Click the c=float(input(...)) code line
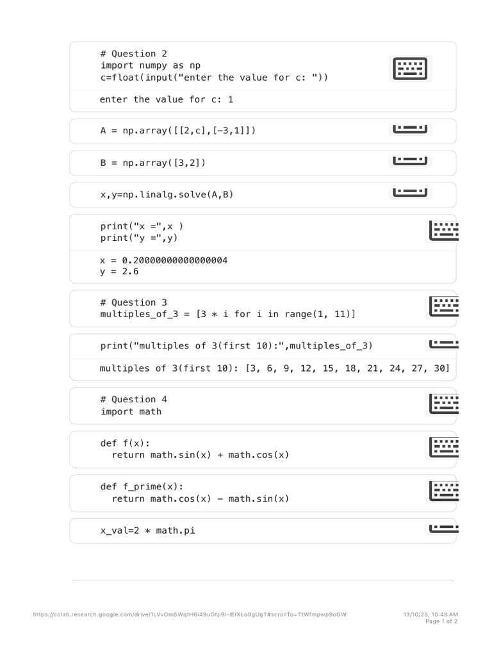Screen dimensions: 492x656 click(214, 78)
